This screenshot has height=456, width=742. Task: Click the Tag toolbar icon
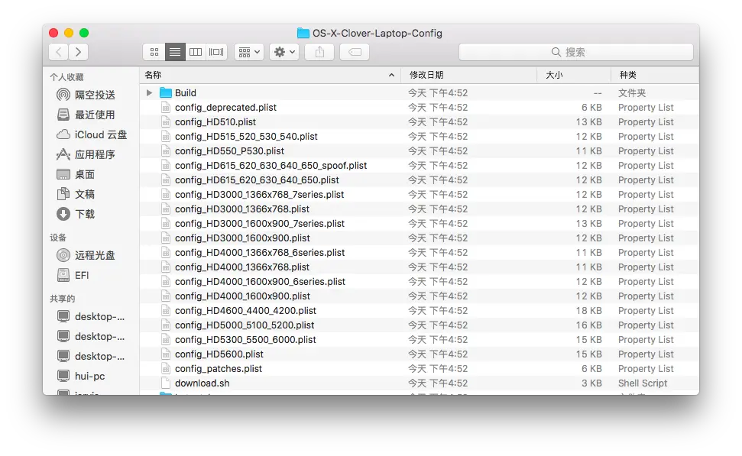click(x=353, y=51)
